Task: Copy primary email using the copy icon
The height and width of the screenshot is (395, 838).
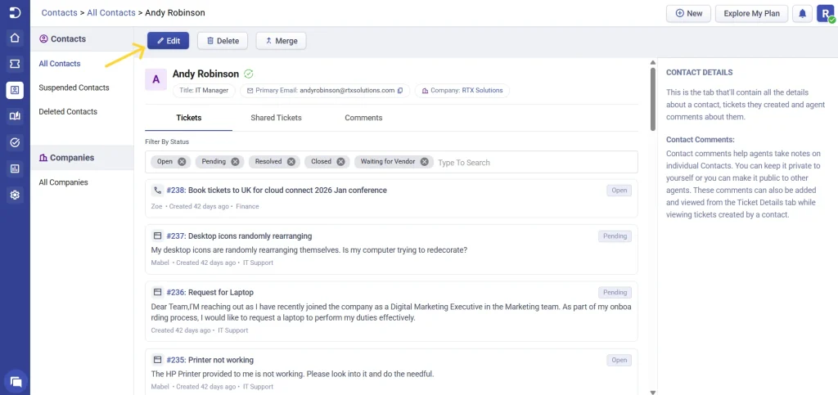Action: [399, 91]
